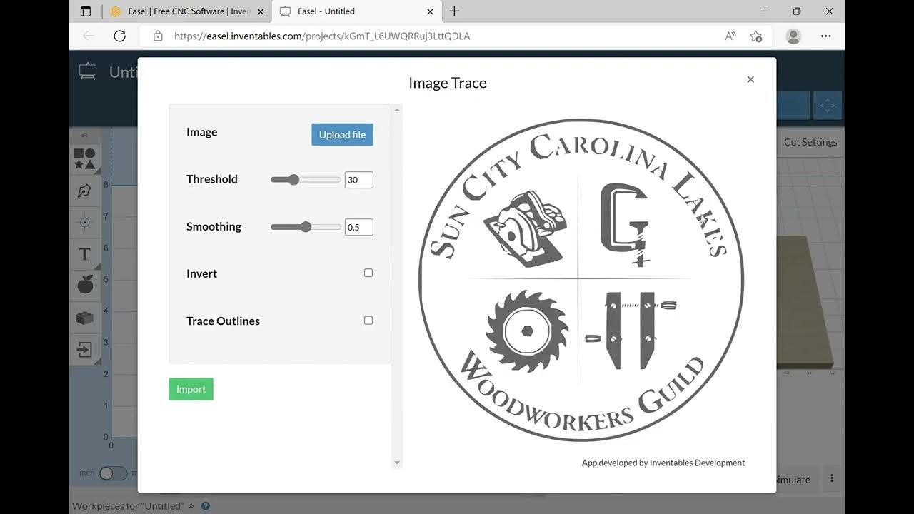This screenshot has height=514, width=914.
Task: Click scroll-up arrow in Image Trace panel
Action: (397, 110)
